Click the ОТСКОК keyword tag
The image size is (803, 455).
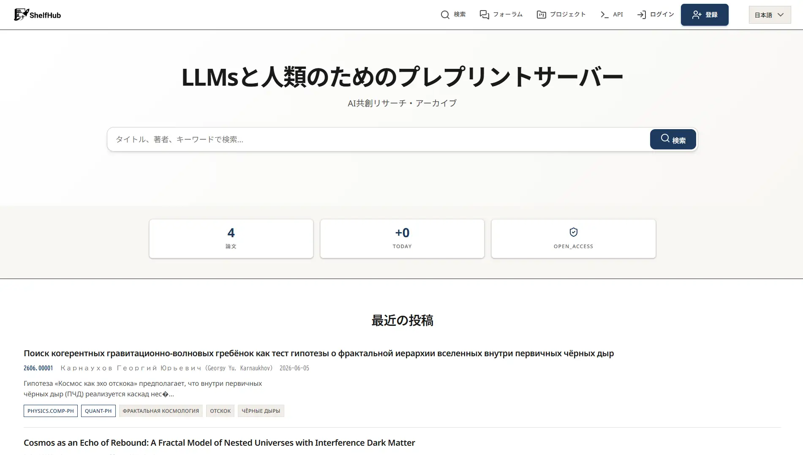[220, 411]
